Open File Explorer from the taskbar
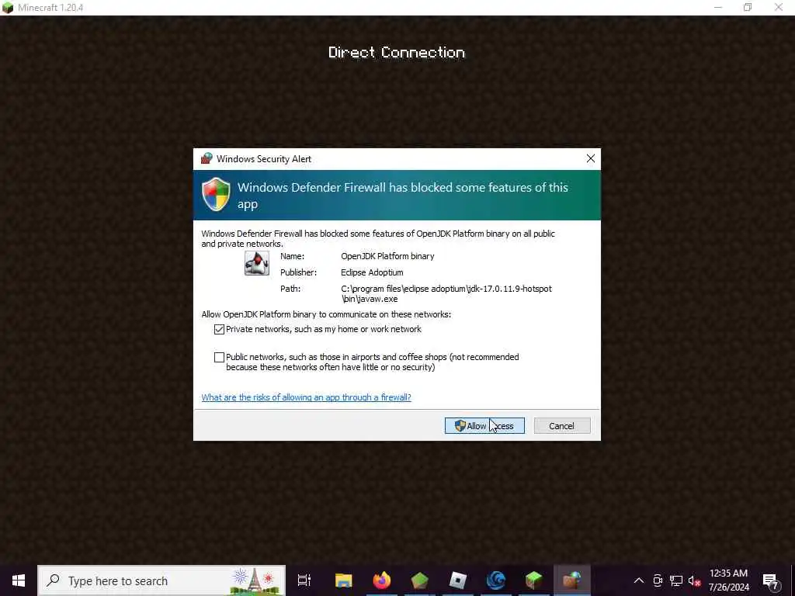795x596 pixels. tap(343, 580)
